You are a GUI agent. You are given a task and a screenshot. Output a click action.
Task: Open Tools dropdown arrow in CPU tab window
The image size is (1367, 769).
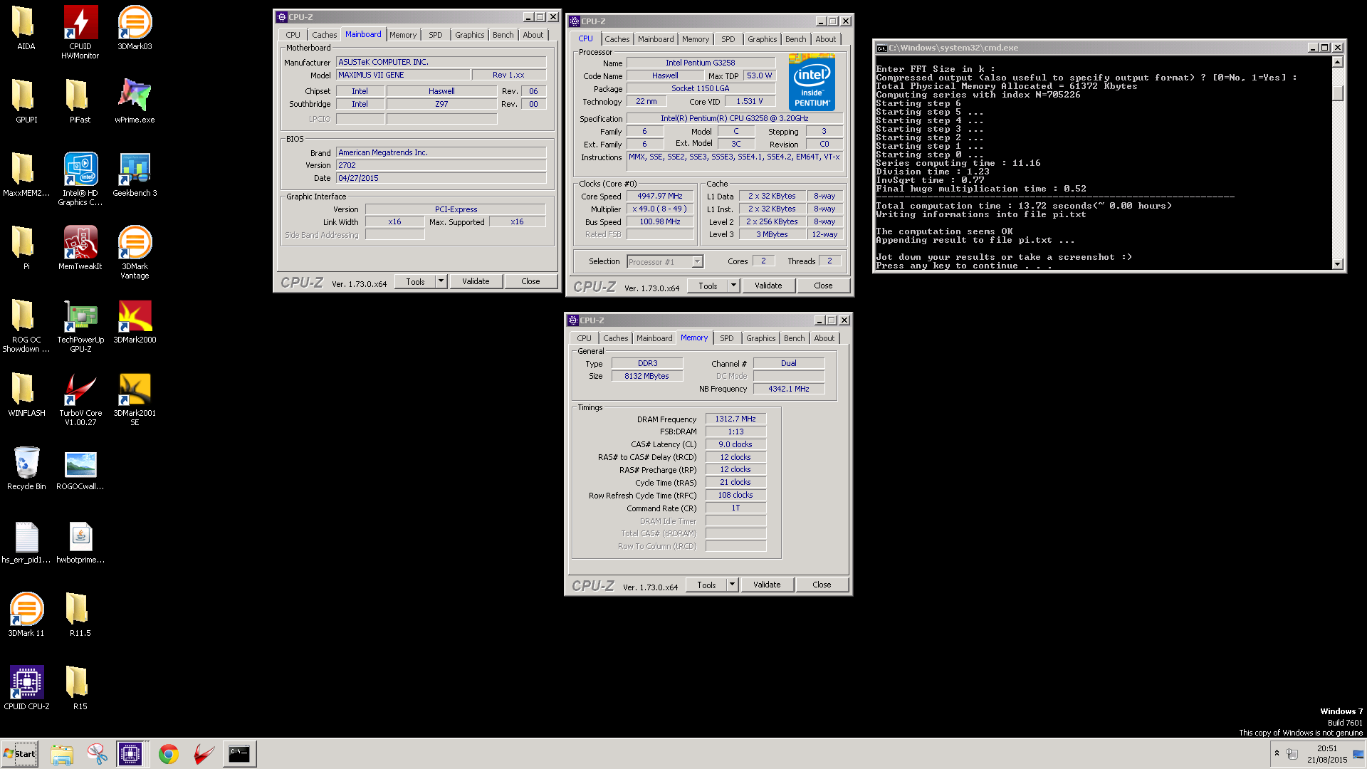[x=733, y=286]
